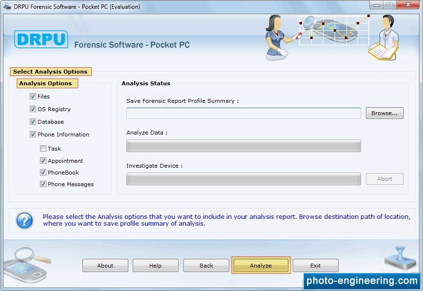Uncheck the OS Registry checkbox

pos(33,109)
